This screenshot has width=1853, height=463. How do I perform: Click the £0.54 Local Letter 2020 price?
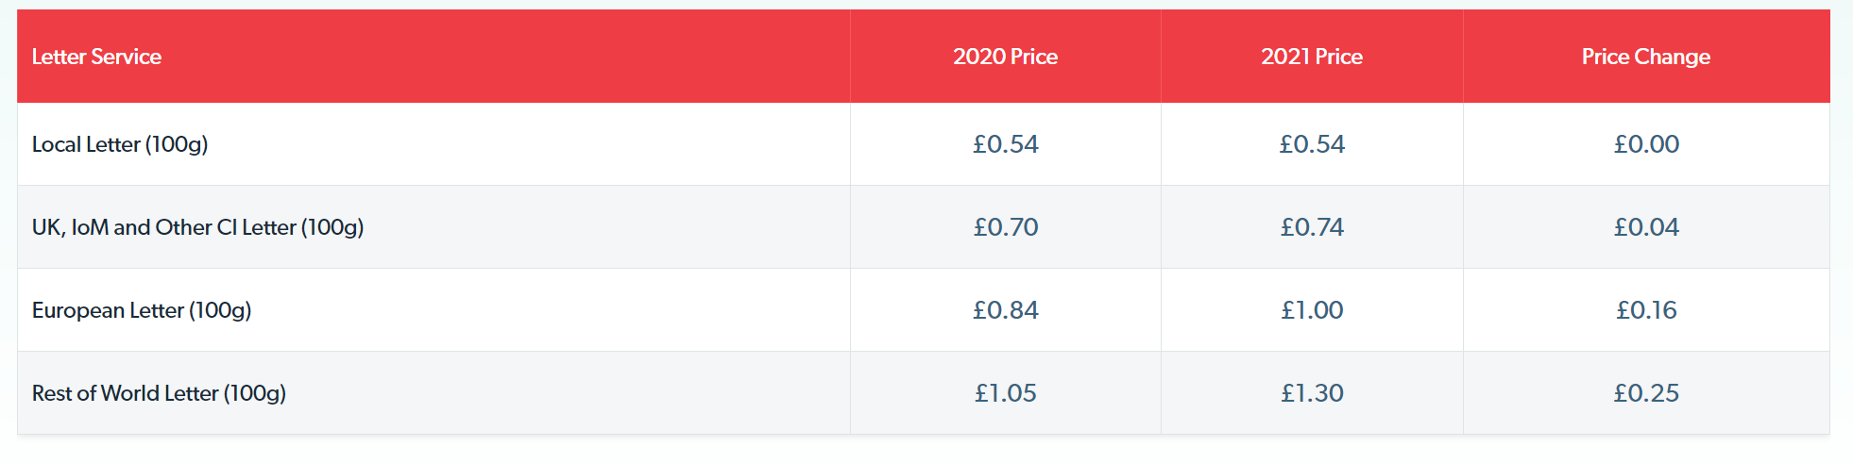[x=1006, y=144]
